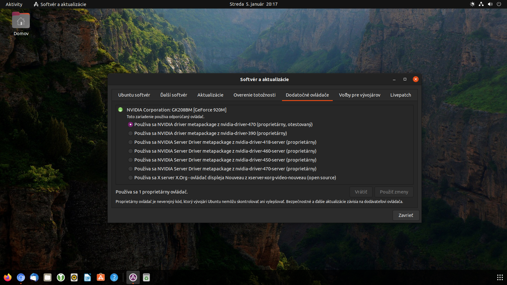
Task: Show applications grid button
Action: pos(500,277)
